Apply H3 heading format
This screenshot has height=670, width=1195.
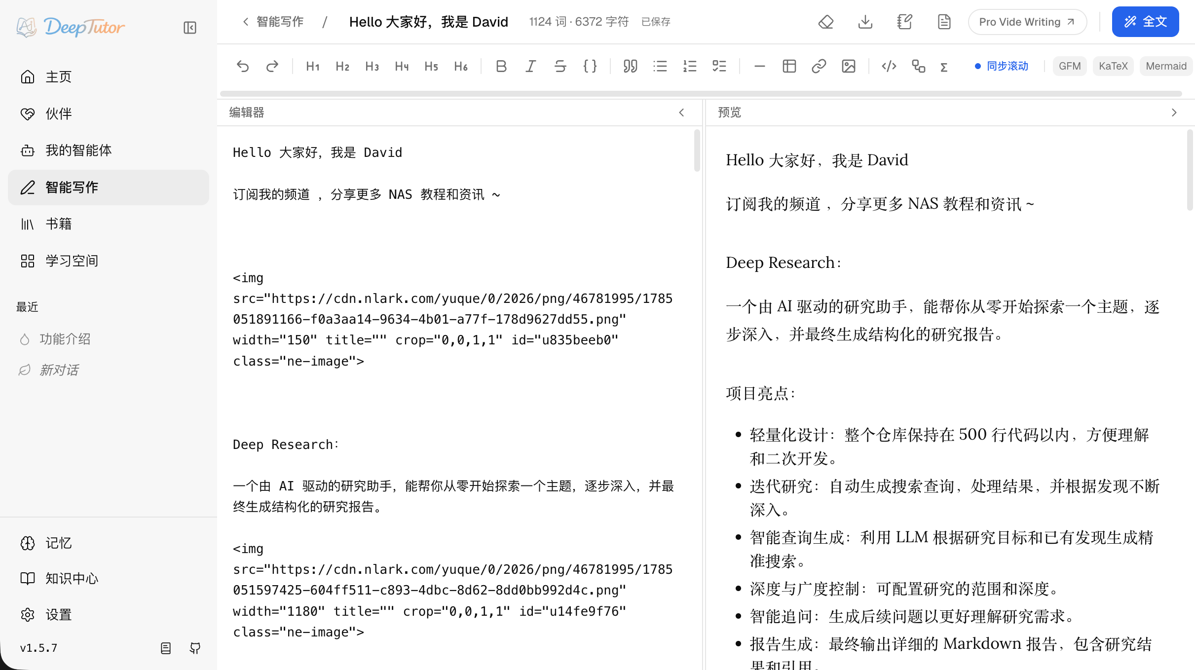pyautogui.click(x=372, y=66)
